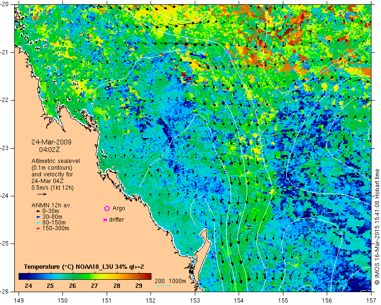The height and width of the screenshot is (305, 381).
Task: Click the '04:02Z' time label
Action: click(x=50, y=150)
